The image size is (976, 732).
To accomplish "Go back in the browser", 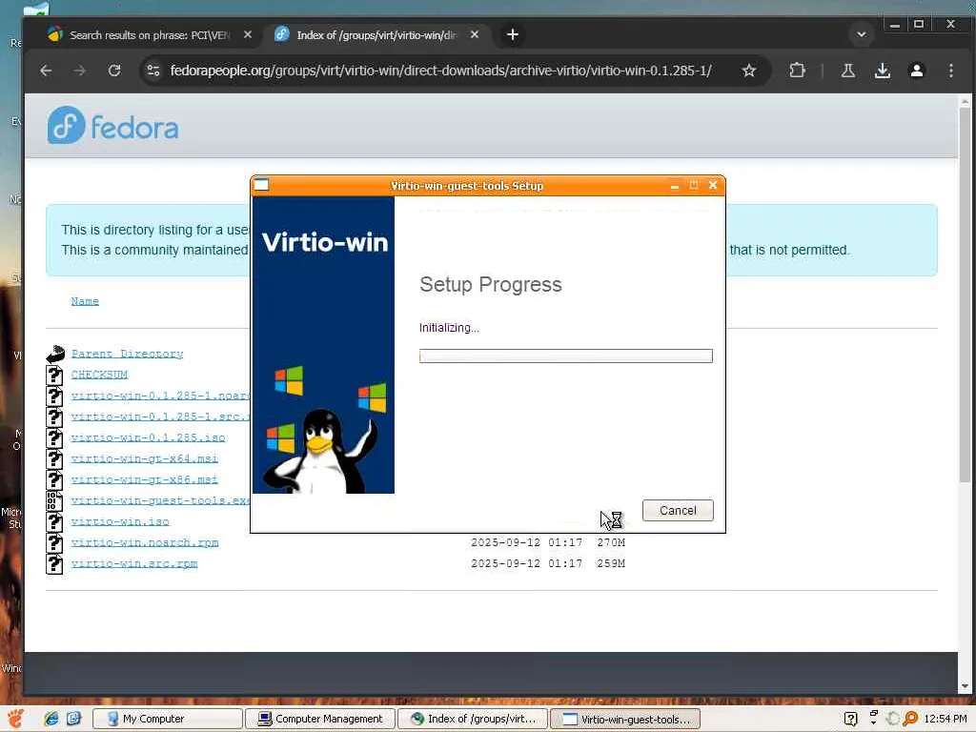I will [x=46, y=71].
